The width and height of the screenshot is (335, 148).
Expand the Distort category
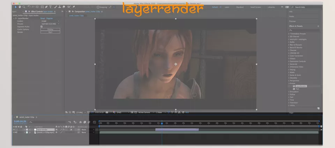point(289,59)
